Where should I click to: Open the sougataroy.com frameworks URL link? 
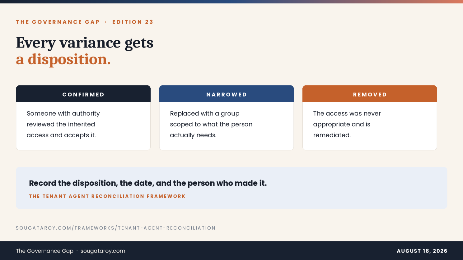[x=116, y=228]
